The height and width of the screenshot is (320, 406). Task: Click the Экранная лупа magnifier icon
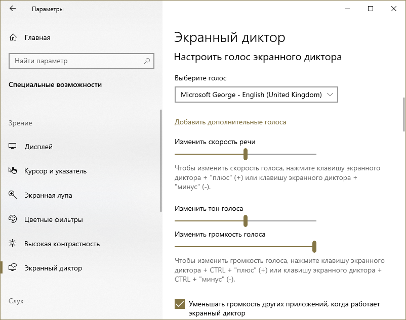click(x=13, y=195)
